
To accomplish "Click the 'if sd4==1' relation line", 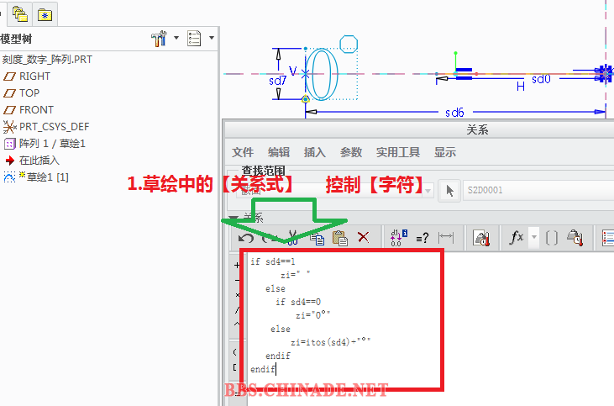I will [x=273, y=261].
